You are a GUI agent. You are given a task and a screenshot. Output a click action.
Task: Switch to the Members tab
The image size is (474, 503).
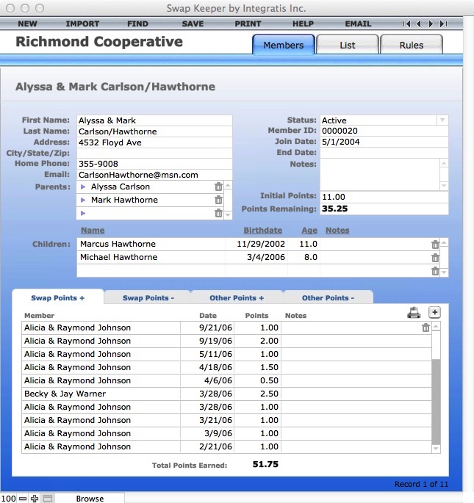pos(283,45)
